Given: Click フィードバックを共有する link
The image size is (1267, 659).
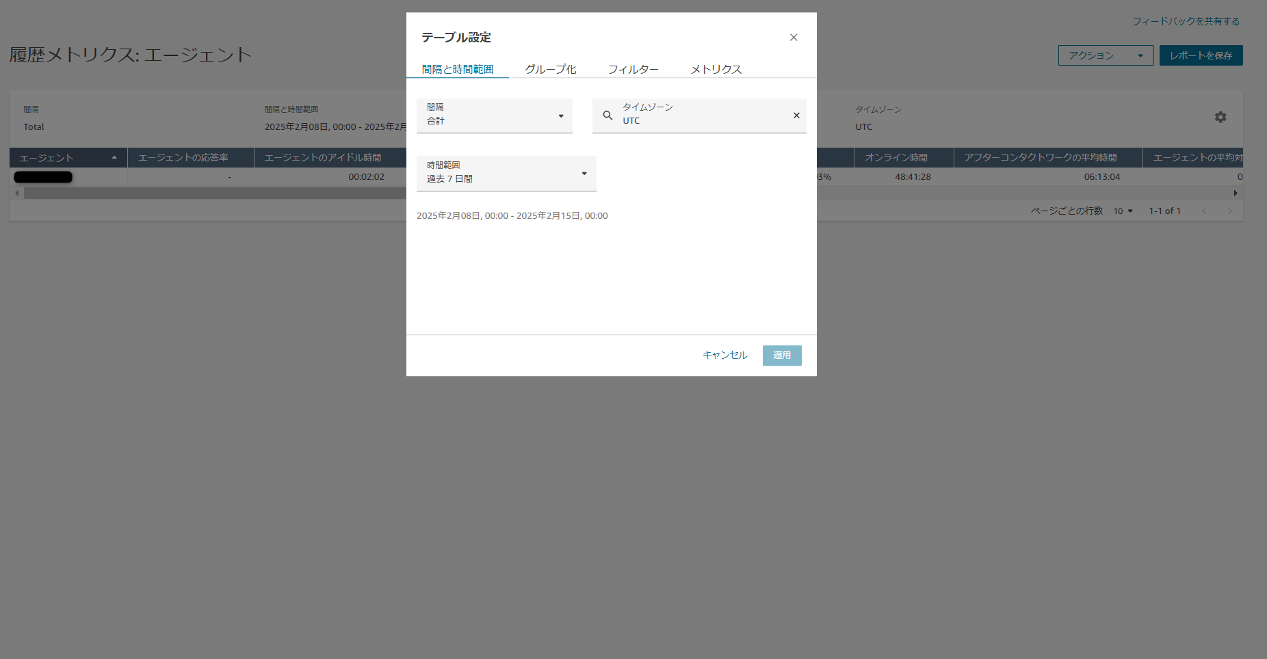Looking at the screenshot, I should pyautogui.click(x=1186, y=21).
